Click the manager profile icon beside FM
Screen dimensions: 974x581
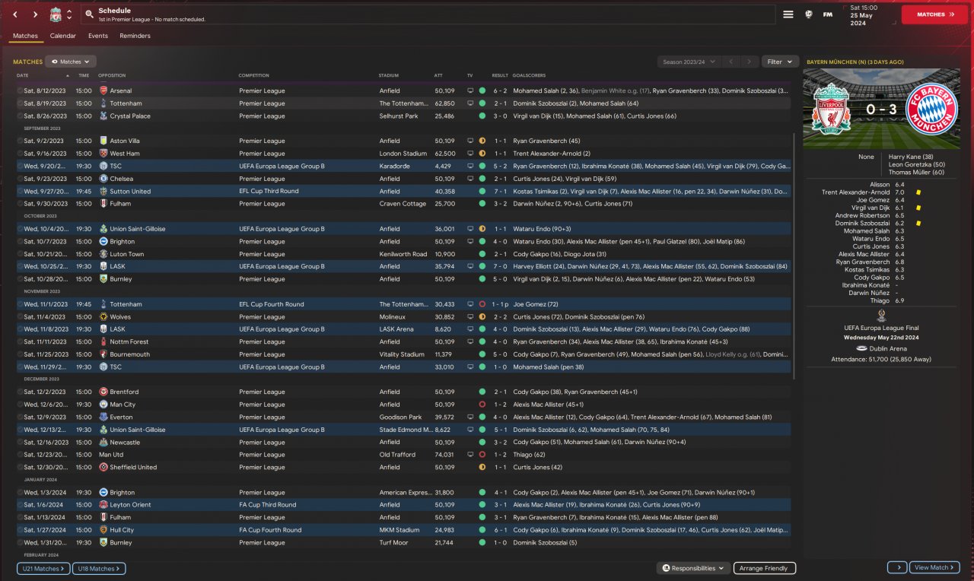pos(809,14)
